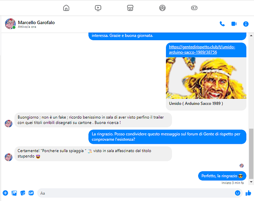Send a thumbs-up like

[x=248, y=193]
